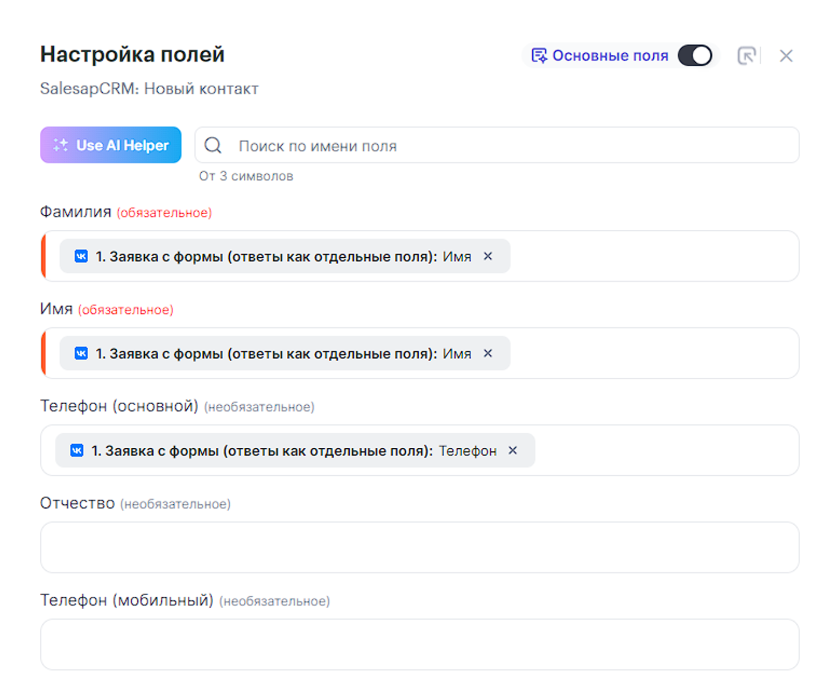
Task: Click the VK icon in the Имя field chip
Action: [81, 354]
